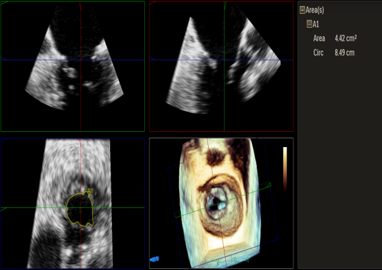Select the Area row label

tap(319, 39)
